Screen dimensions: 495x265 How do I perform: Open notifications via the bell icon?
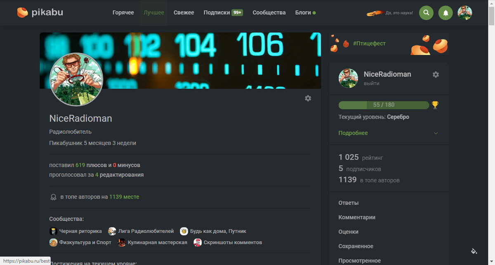tap(445, 13)
